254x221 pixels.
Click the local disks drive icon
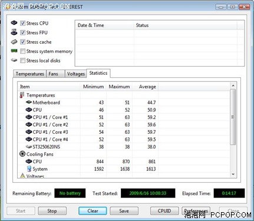pos(14,60)
